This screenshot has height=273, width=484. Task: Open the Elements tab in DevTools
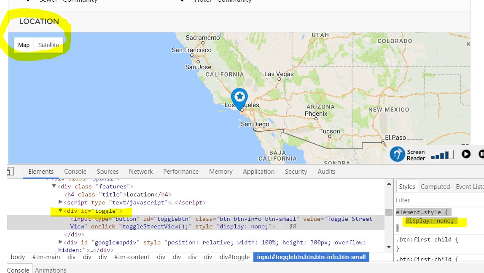41,172
